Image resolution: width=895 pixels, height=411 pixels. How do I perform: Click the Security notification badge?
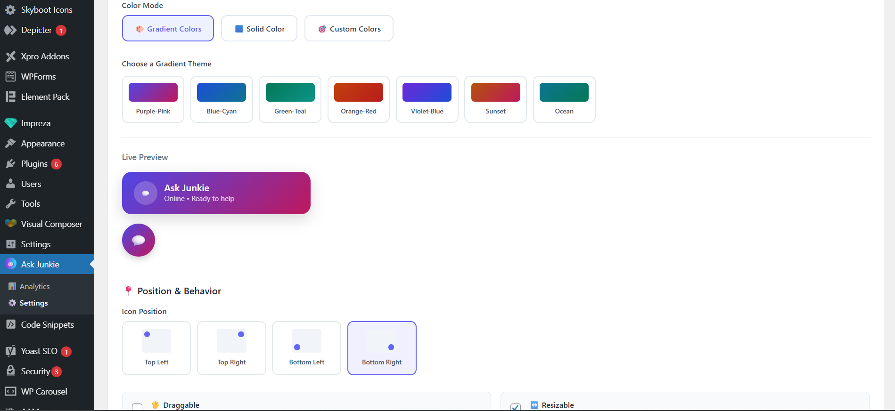pyautogui.click(x=57, y=372)
